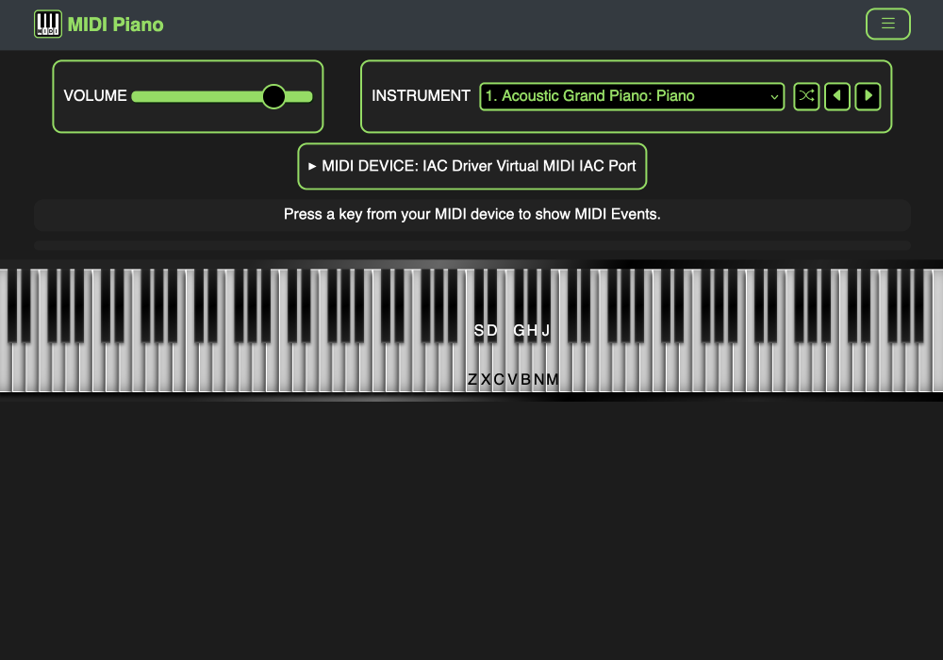Viewport: 943px width, 660px height.
Task: Play the black key labeled S
Action: coord(479,306)
